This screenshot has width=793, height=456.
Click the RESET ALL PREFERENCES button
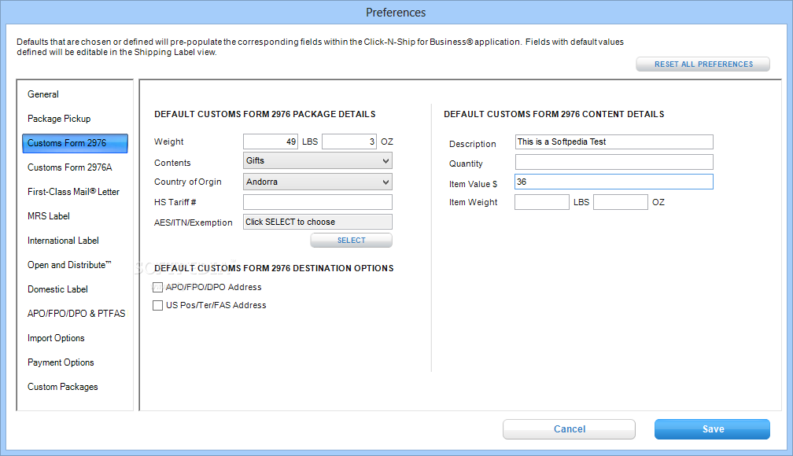703,64
